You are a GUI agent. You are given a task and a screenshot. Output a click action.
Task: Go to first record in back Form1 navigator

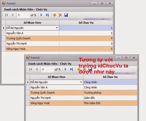point(6,15)
